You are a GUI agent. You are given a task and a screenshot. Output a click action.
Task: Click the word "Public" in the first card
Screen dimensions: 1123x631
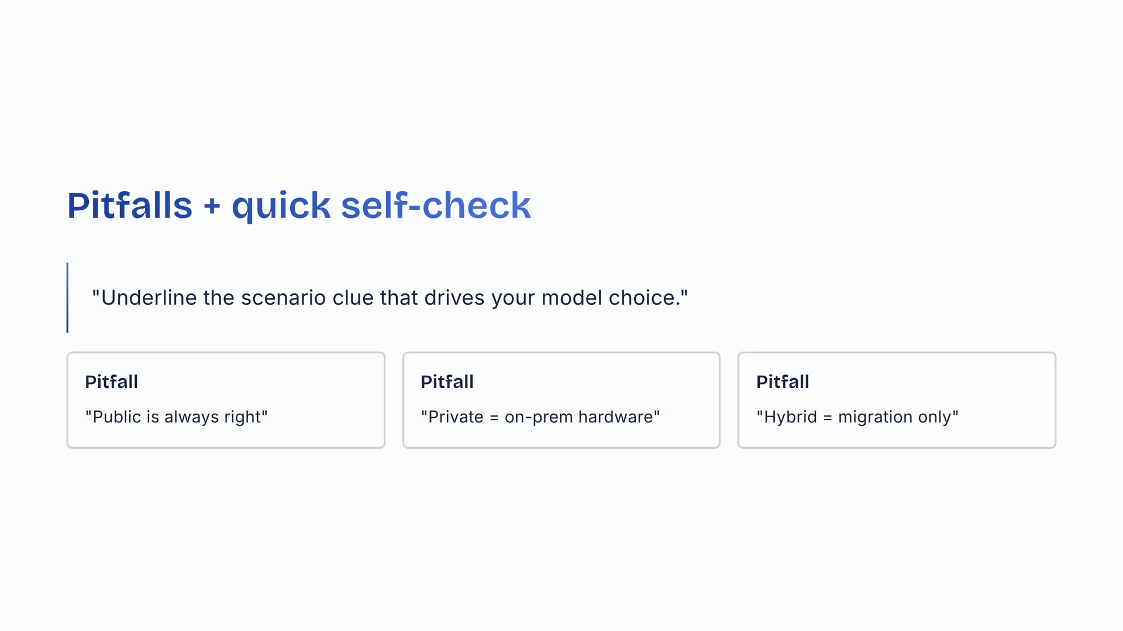point(117,417)
